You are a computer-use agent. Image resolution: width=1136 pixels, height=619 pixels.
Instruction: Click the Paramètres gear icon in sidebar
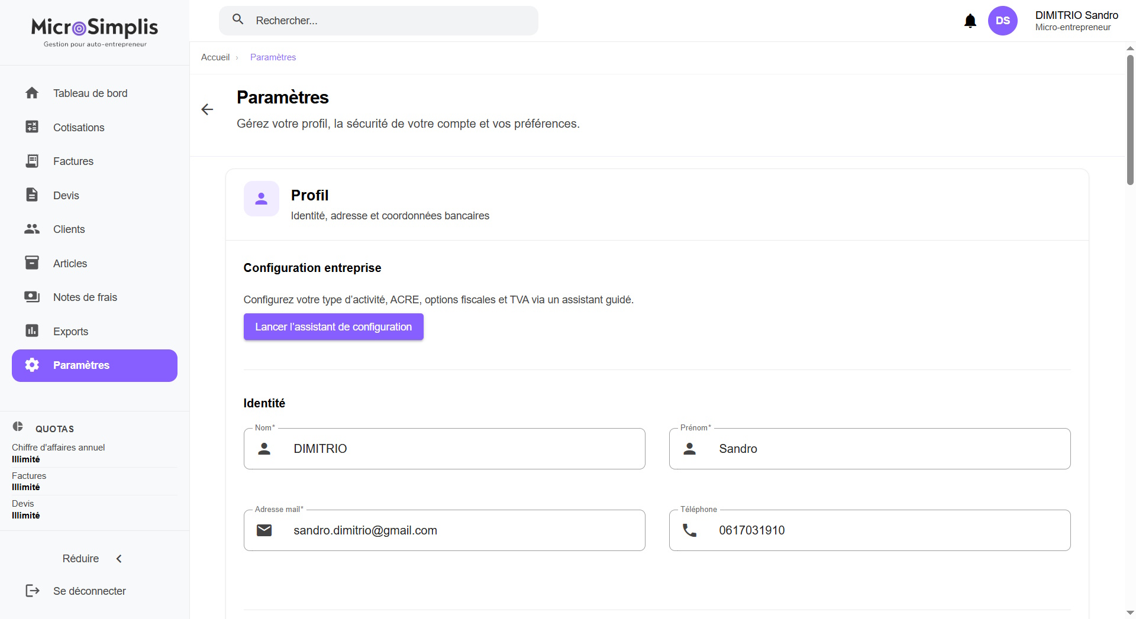[32, 365]
